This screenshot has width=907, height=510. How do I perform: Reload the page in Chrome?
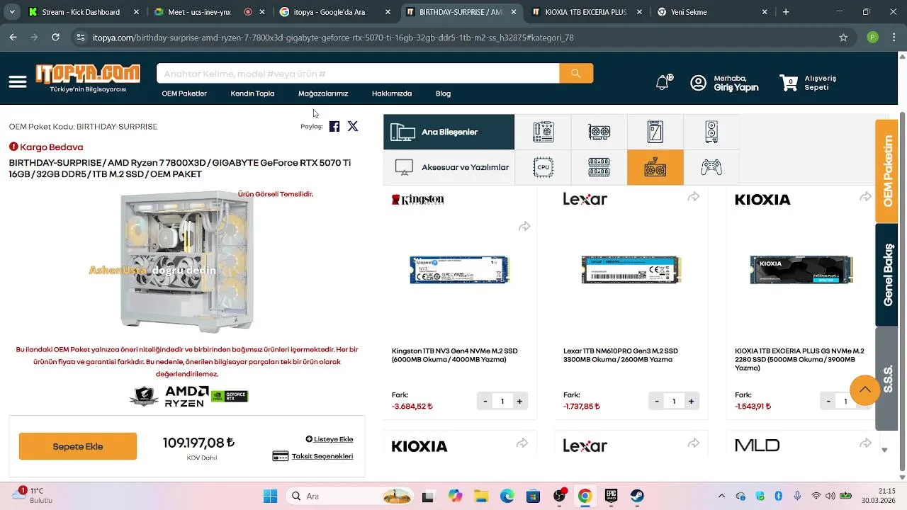coord(56,38)
